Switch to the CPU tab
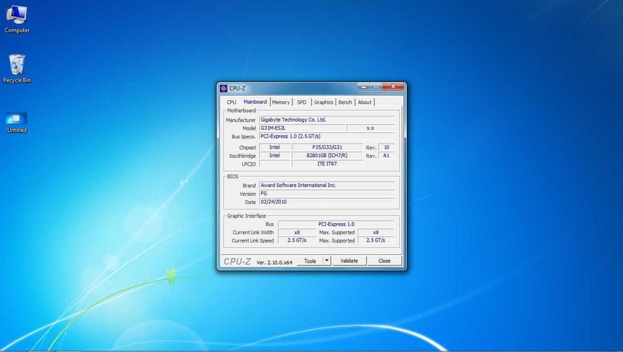Screen dimensions: 623x352 [231, 102]
